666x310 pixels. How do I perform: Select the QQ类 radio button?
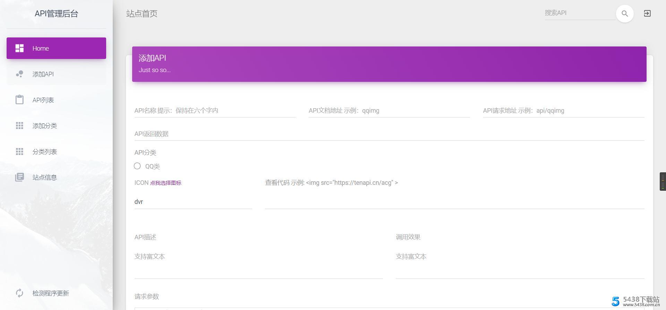(137, 166)
